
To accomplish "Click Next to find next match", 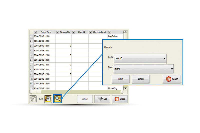I will (x=121, y=79).
